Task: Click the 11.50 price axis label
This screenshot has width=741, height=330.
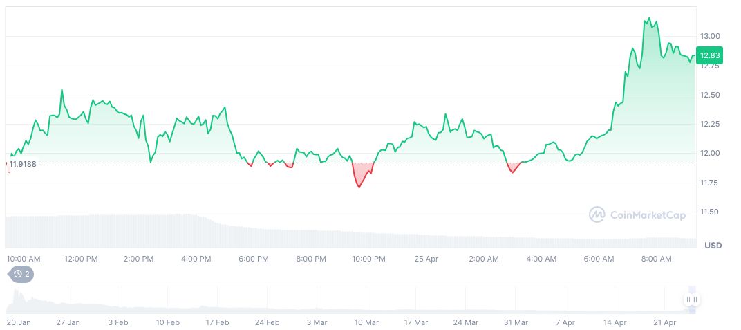Action: 711,212
